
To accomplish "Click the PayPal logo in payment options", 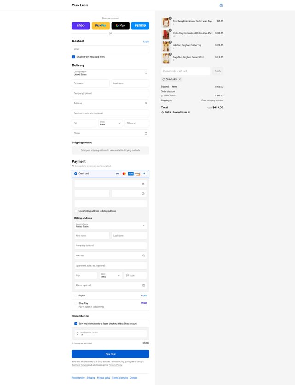I will [144, 296].
